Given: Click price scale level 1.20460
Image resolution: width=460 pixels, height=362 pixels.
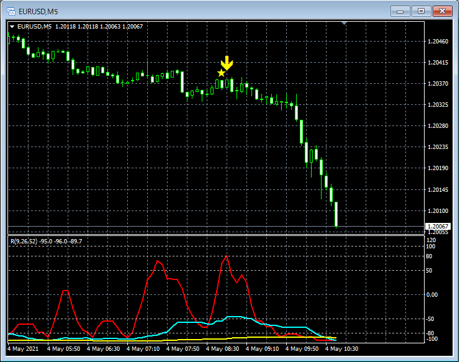Looking at the screenshot, I should (438, 42).
